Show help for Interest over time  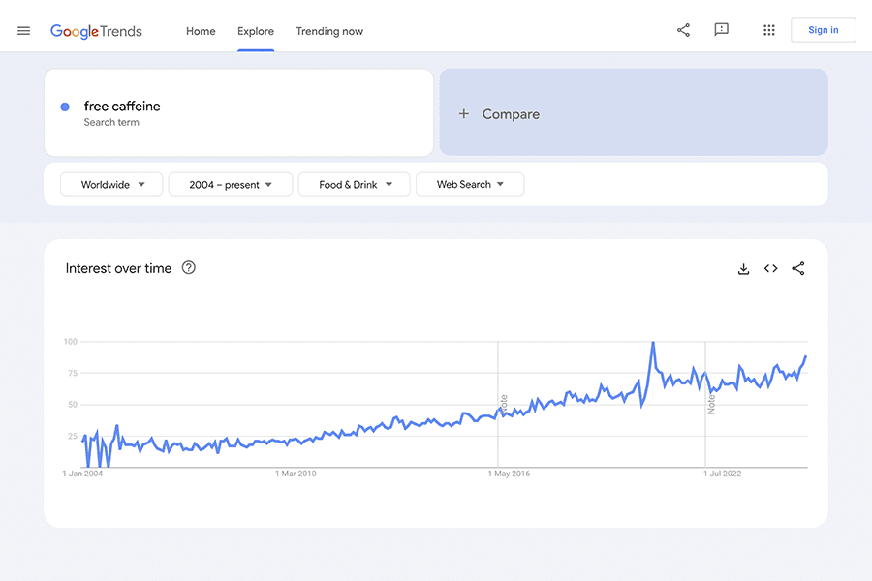coord(189,268)
